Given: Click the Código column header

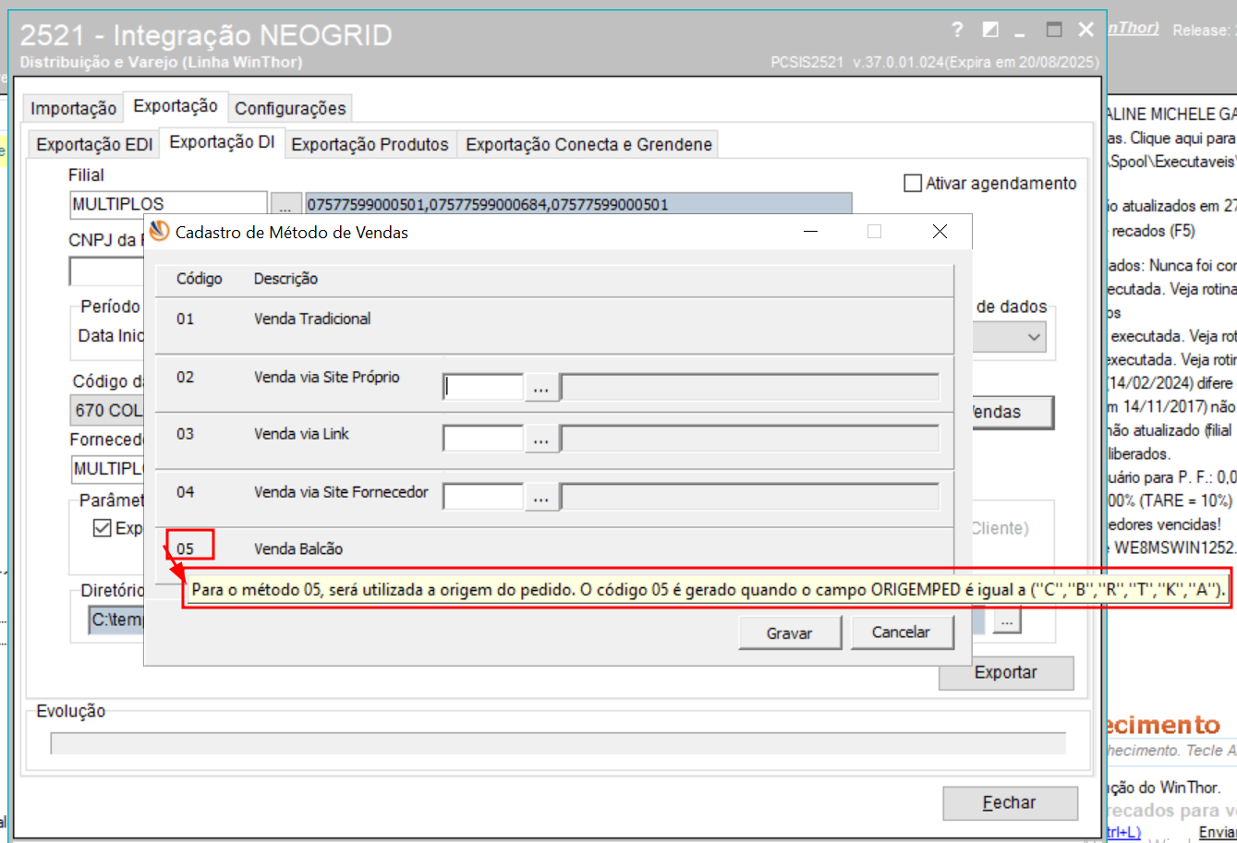Looking at the screenshot, I should coord(200,279).
